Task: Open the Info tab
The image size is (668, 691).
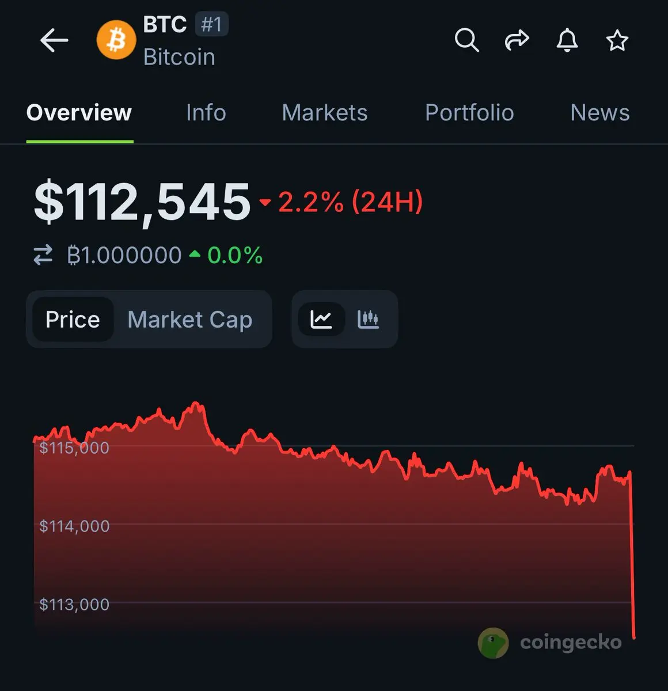Action: coord(206,113)
